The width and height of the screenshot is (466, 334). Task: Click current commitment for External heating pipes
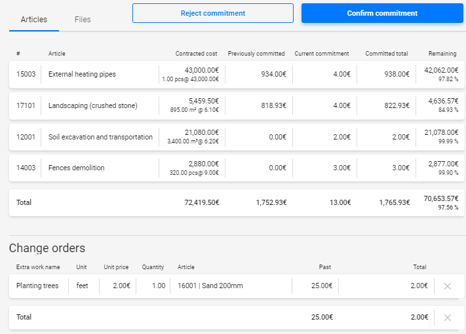click(341, 74)
